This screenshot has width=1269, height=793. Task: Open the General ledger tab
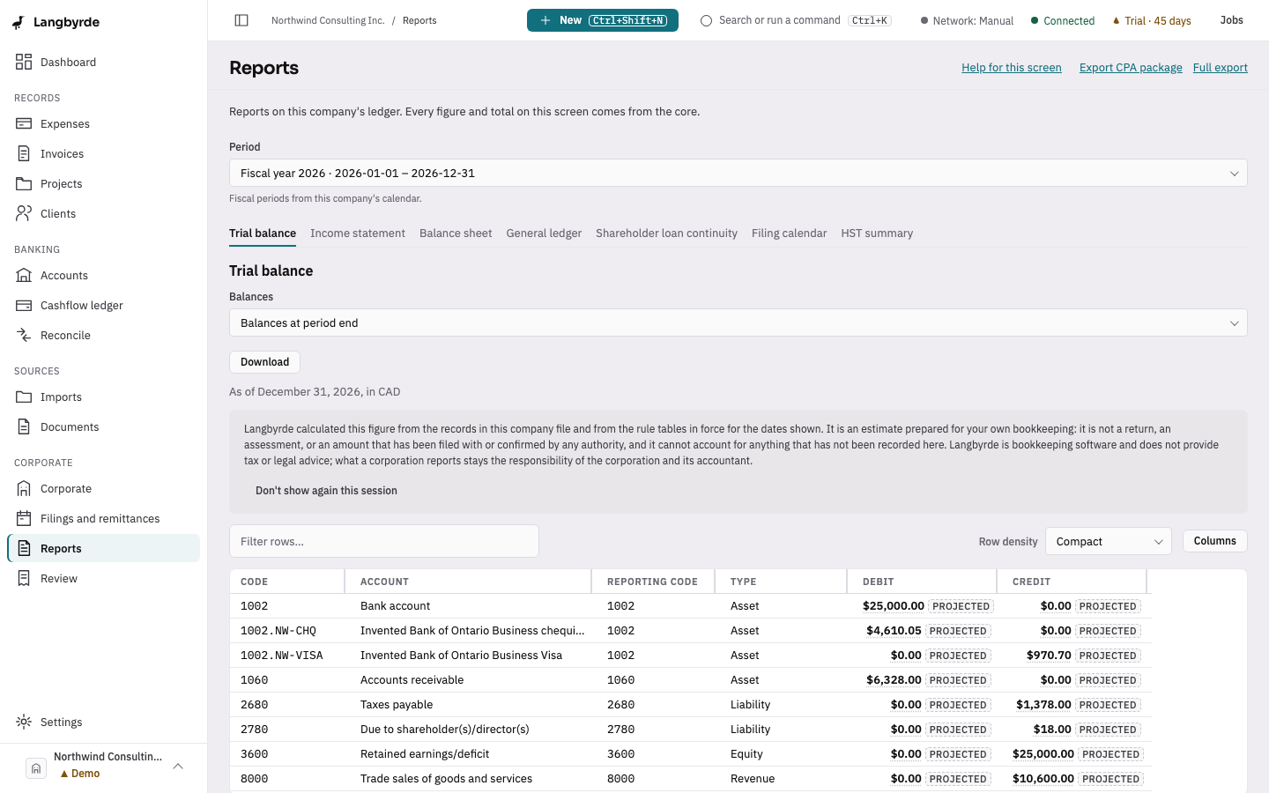pos(544,233)
